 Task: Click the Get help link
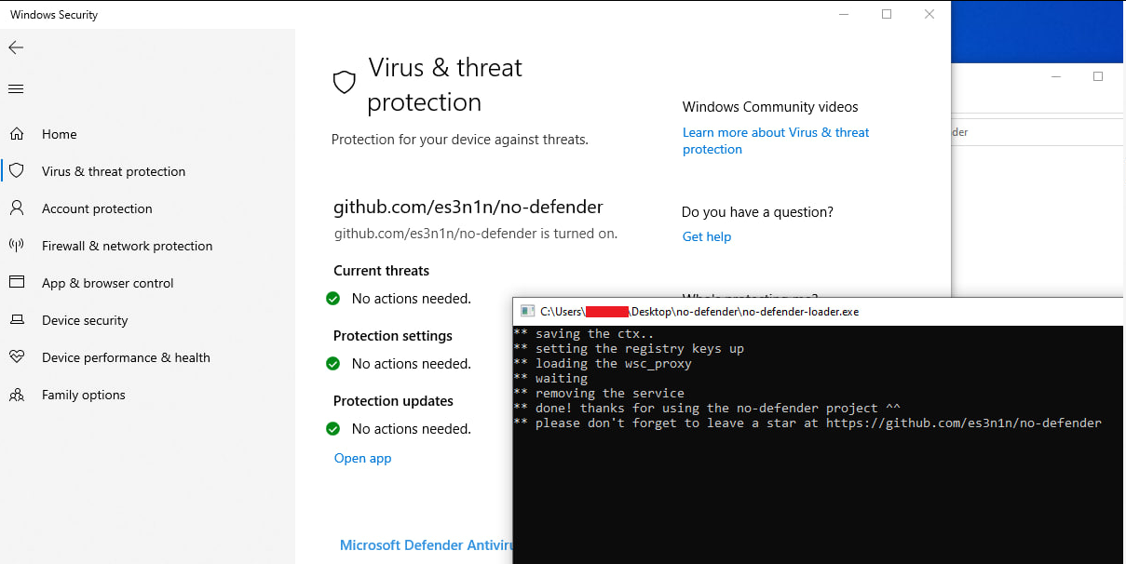point(707,236)
